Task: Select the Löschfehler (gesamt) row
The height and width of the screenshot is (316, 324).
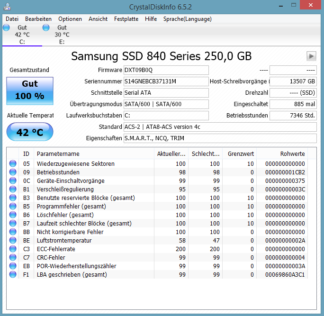Action: pos(157,215)
